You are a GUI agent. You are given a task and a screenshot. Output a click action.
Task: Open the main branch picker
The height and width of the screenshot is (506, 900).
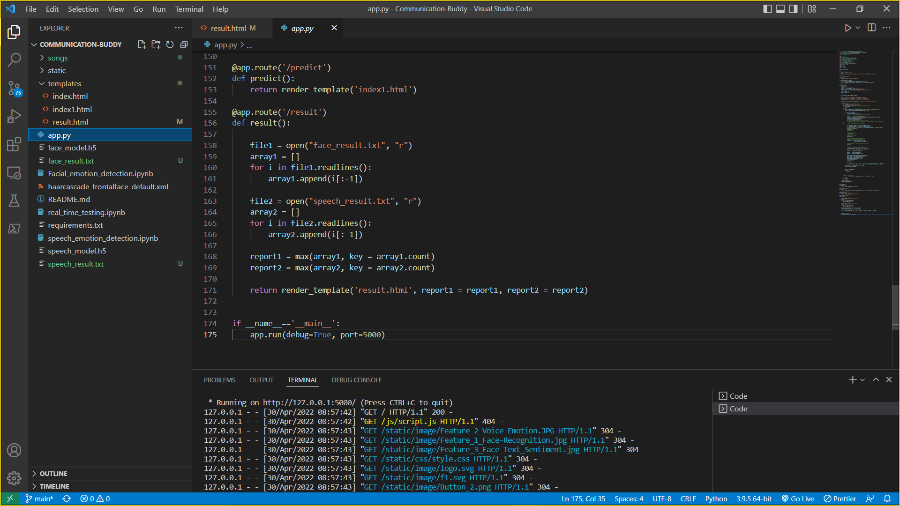(x=39, y=499)
